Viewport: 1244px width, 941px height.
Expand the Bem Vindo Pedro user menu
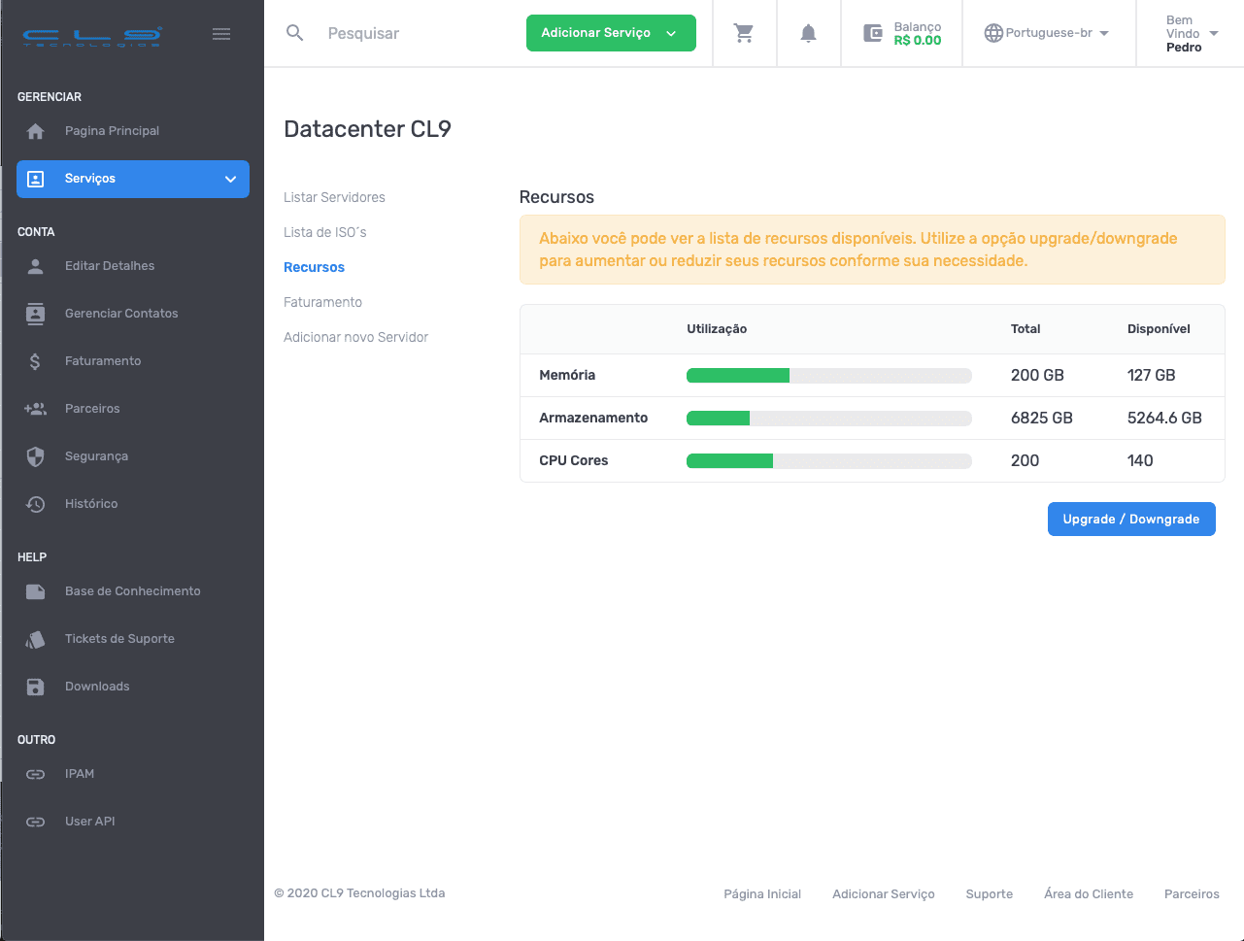[1192, 34]
